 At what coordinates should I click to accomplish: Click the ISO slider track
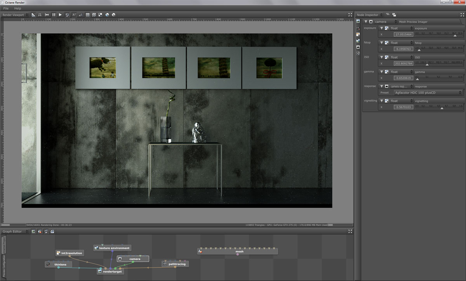[439, 64]
